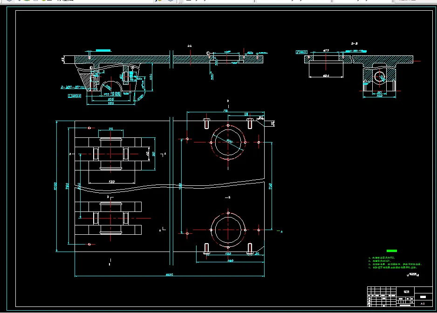Viewport: 437px width, 313px height.
Task: Click the 105 dimension in A-A section
Action: pos(110,99)
